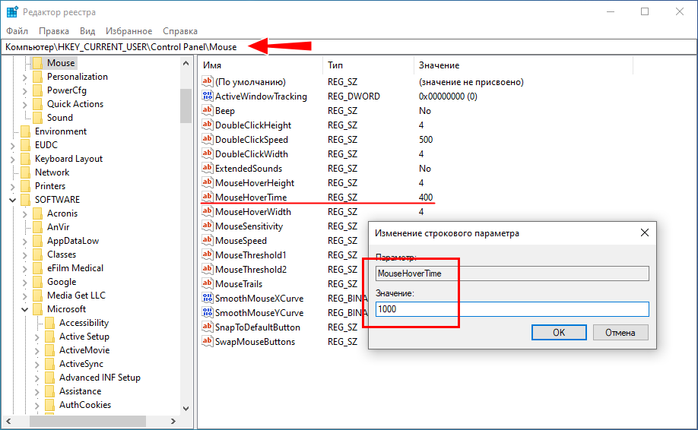Select the Media Get LLC key
The height and width of the screenshot is (430, 698).
coord(76,296)
